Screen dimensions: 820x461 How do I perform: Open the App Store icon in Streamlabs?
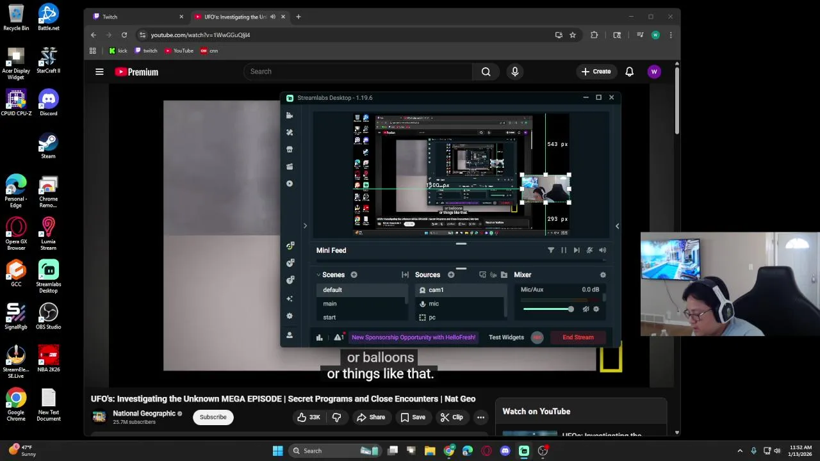(290, 149)
